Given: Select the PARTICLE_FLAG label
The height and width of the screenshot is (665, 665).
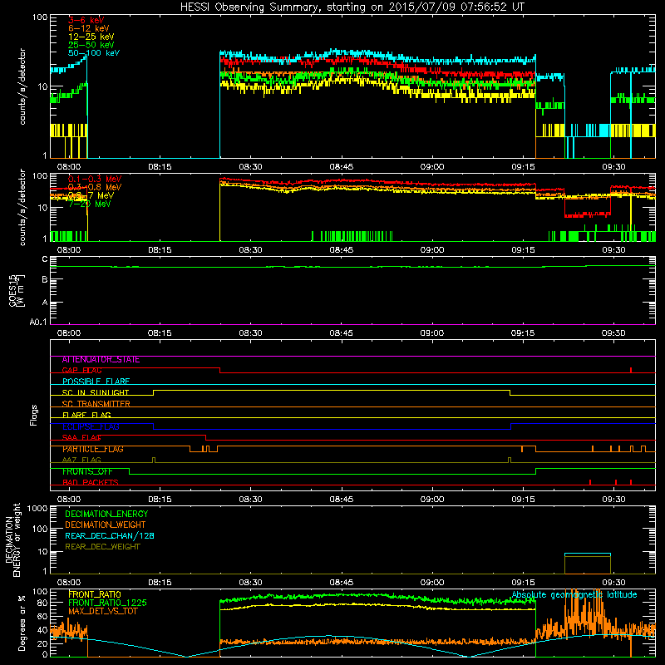Looking at the screenshot, I should (x=93, y=449).
